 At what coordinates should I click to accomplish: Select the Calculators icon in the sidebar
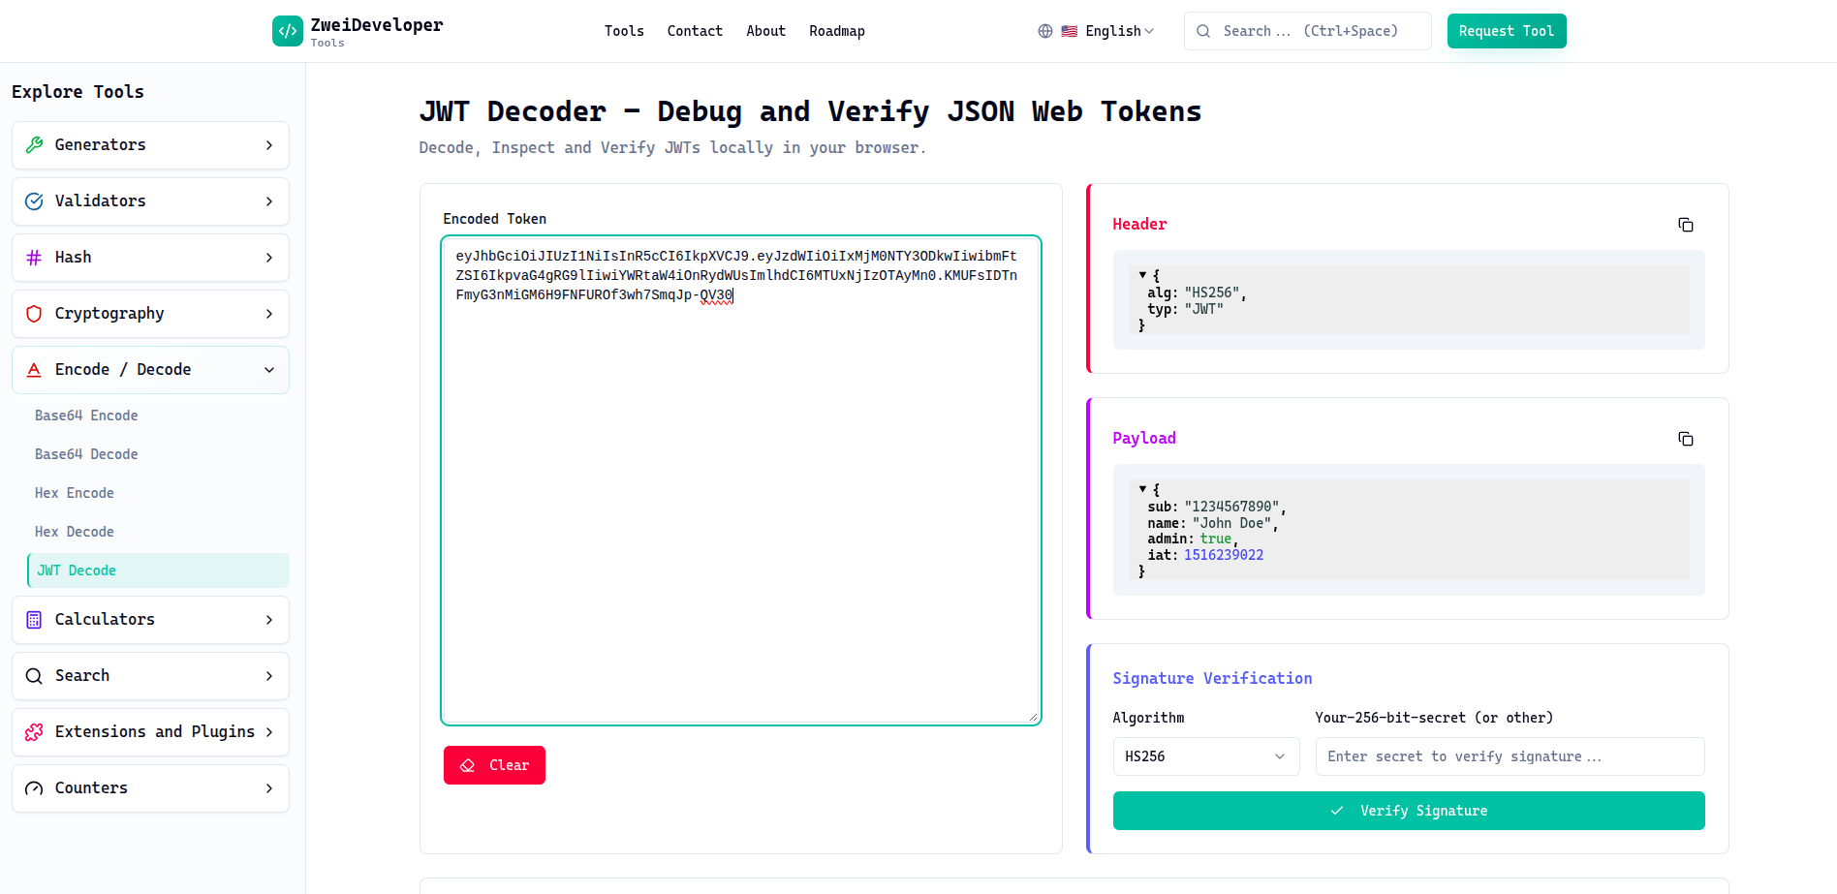(34, 619)
